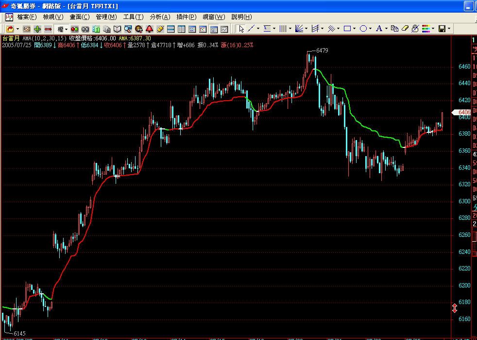Select the vertical split window layout icon
The image size is (477, 340).
click(x=181, y=29)
